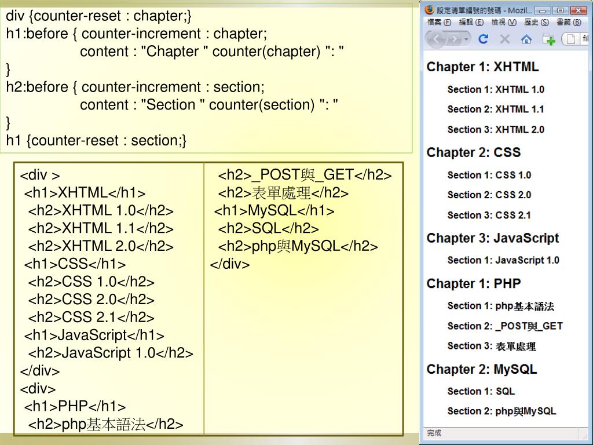Click the '完成' status bar text
The height and width of the screenshot is (445, 593).
click(434, 433)
